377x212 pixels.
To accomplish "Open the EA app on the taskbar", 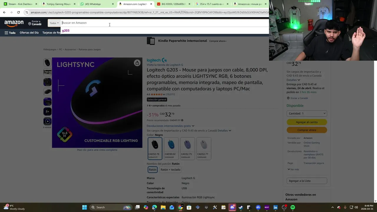I will 258,207.
